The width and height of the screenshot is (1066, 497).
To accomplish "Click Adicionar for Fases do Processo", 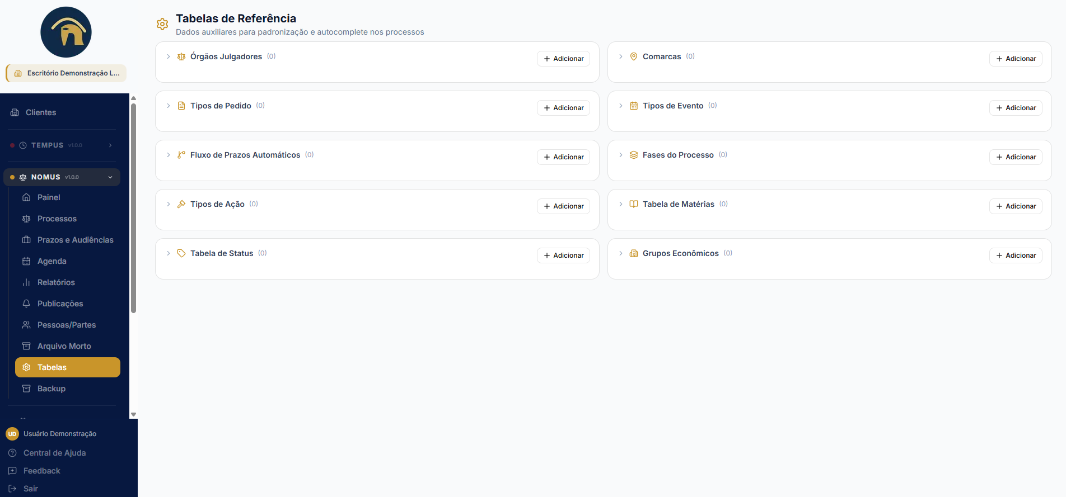I will pos(1016,157).
